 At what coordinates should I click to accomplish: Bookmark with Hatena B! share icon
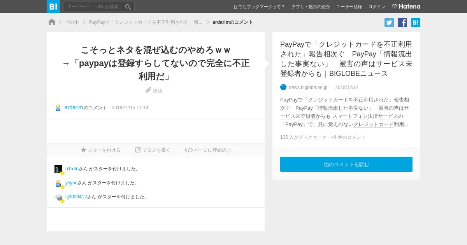pyautogui.click(x=416, y=23)
